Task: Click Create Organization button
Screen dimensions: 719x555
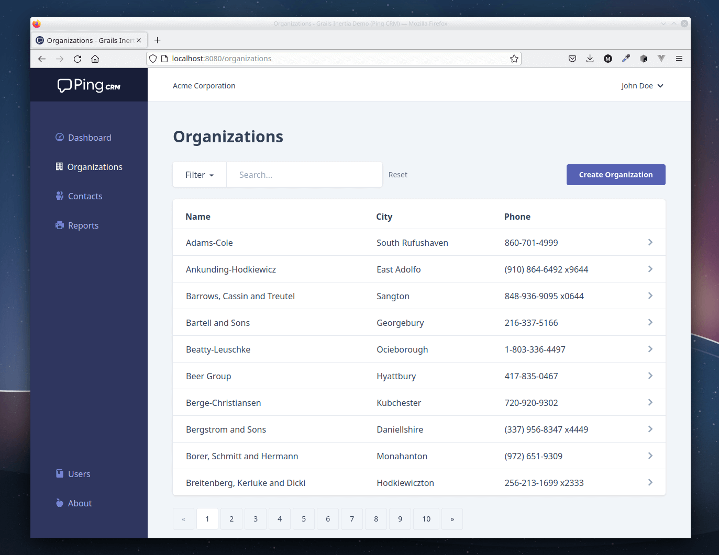Action: [x=616, y=175]
